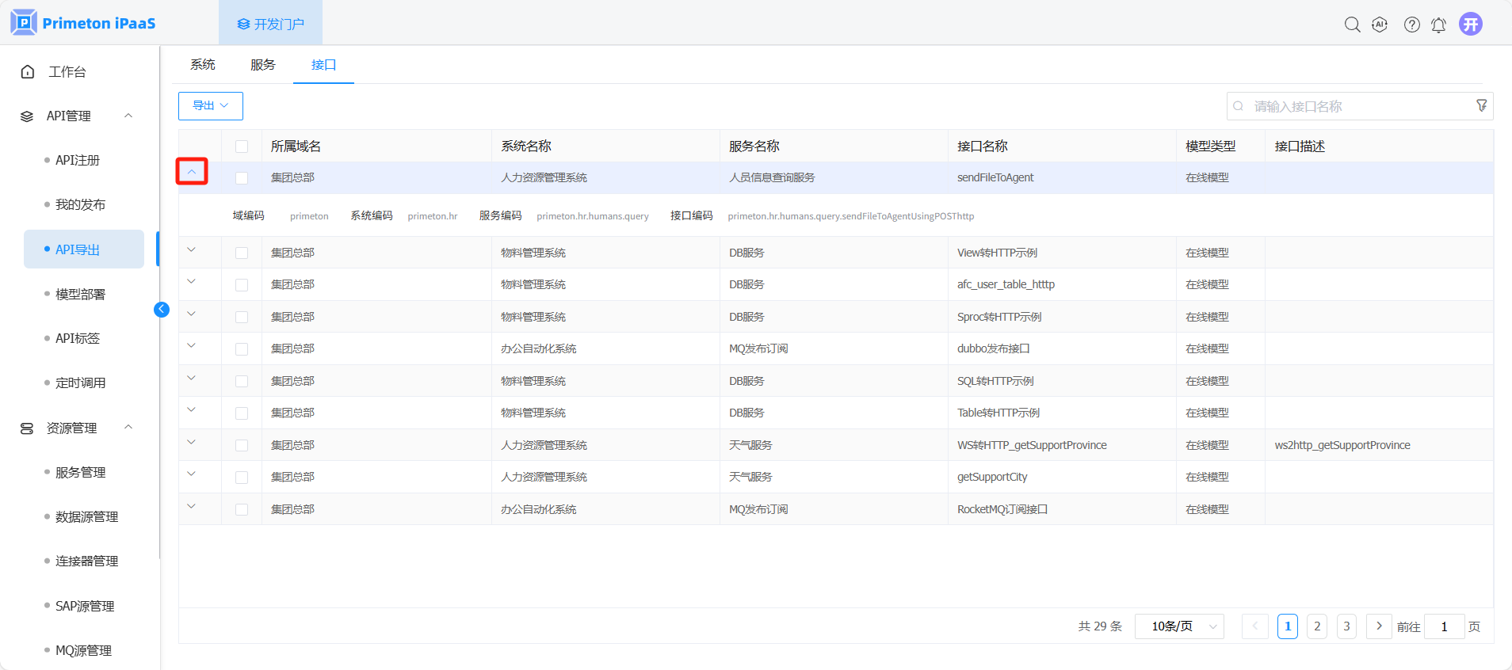Switch to the 系统 tab

[203, 65]
